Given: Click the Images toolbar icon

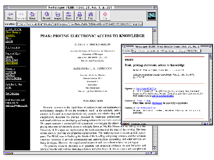Looking at the screenshot, I should 58,16.
